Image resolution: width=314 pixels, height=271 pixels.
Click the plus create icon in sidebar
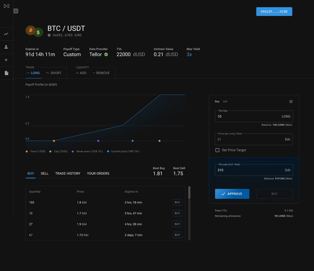coord(6,60)
